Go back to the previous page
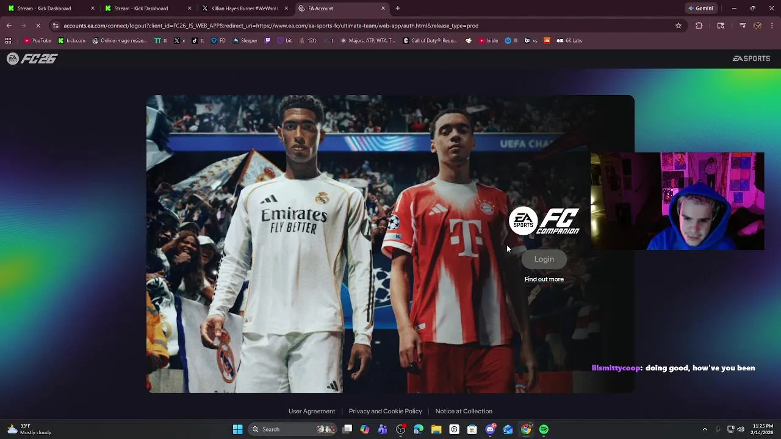 coord(9,26)
